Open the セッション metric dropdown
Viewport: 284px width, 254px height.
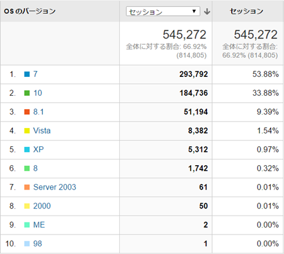click(163, 11)
